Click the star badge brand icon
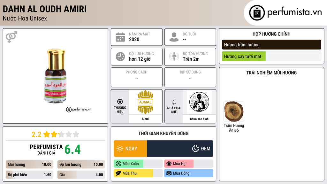This screenshot has width=327, height=184. (x=120, y=102)
